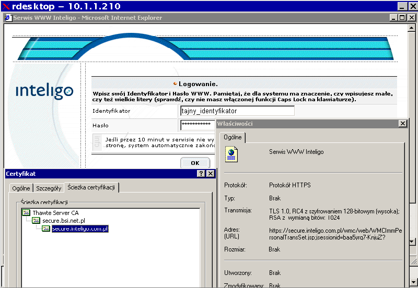Minimize the rdesktop window
Image resolution: width=418 pixels, height=288 pixels.
[402, 6]
